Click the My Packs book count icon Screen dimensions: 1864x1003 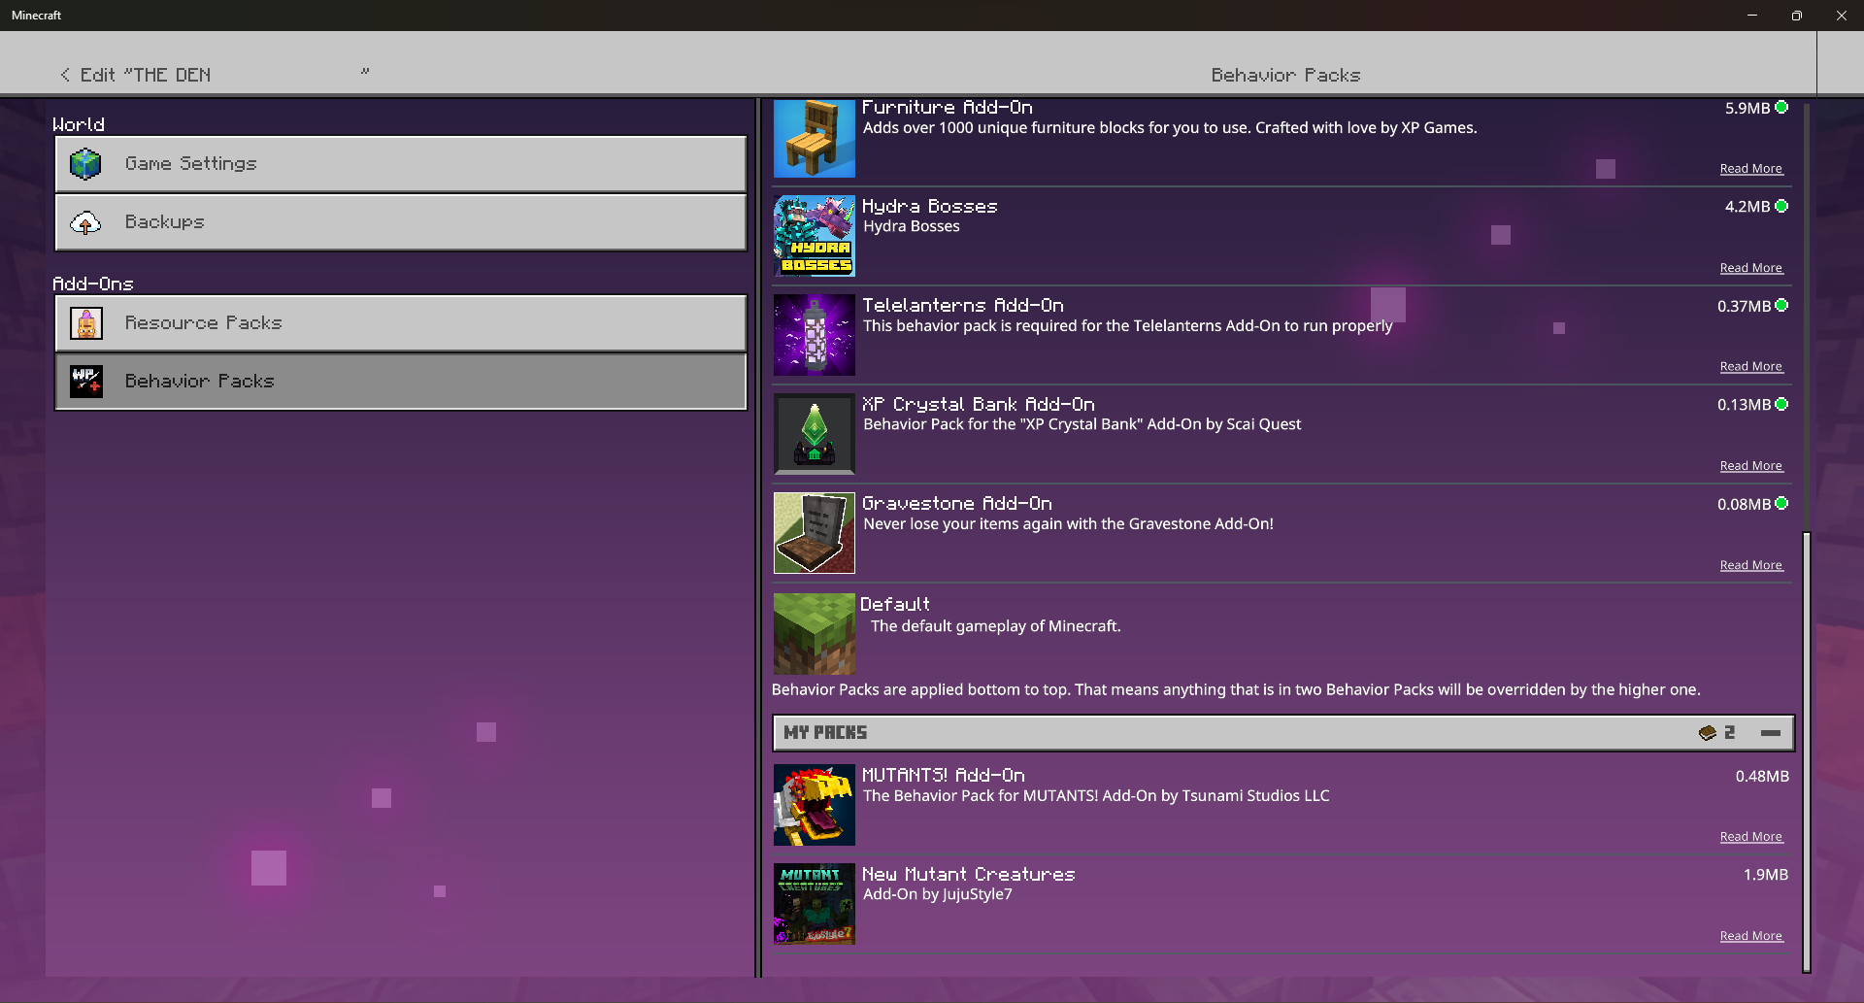point(1708,733)
